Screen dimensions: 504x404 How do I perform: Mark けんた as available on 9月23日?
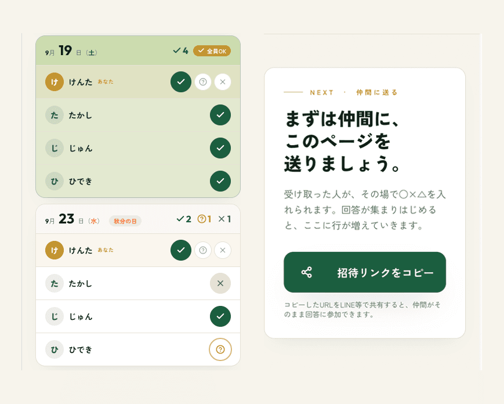[180, 250]
